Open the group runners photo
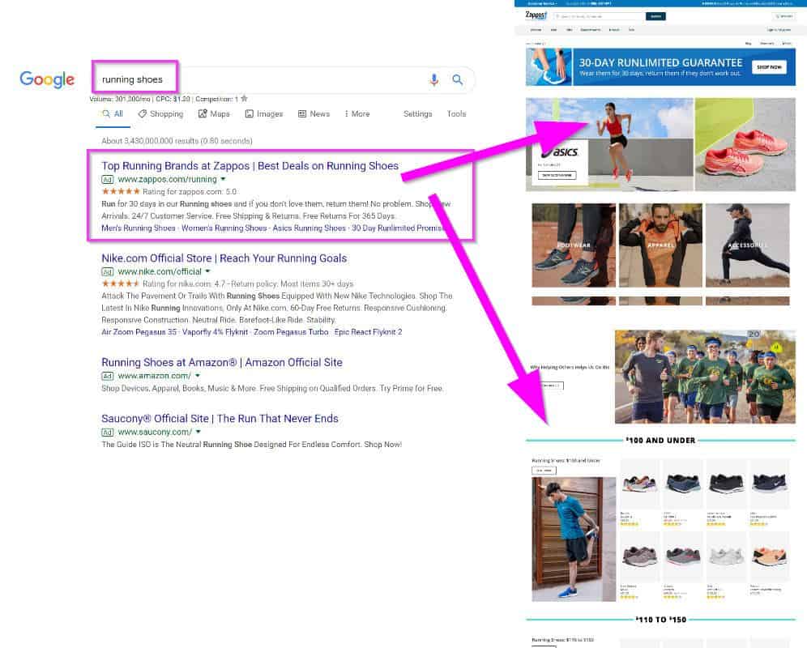This screenshot has height=648, width=807. [x=705, y=377]
